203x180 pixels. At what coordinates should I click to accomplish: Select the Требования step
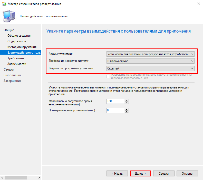pos(16,58)
